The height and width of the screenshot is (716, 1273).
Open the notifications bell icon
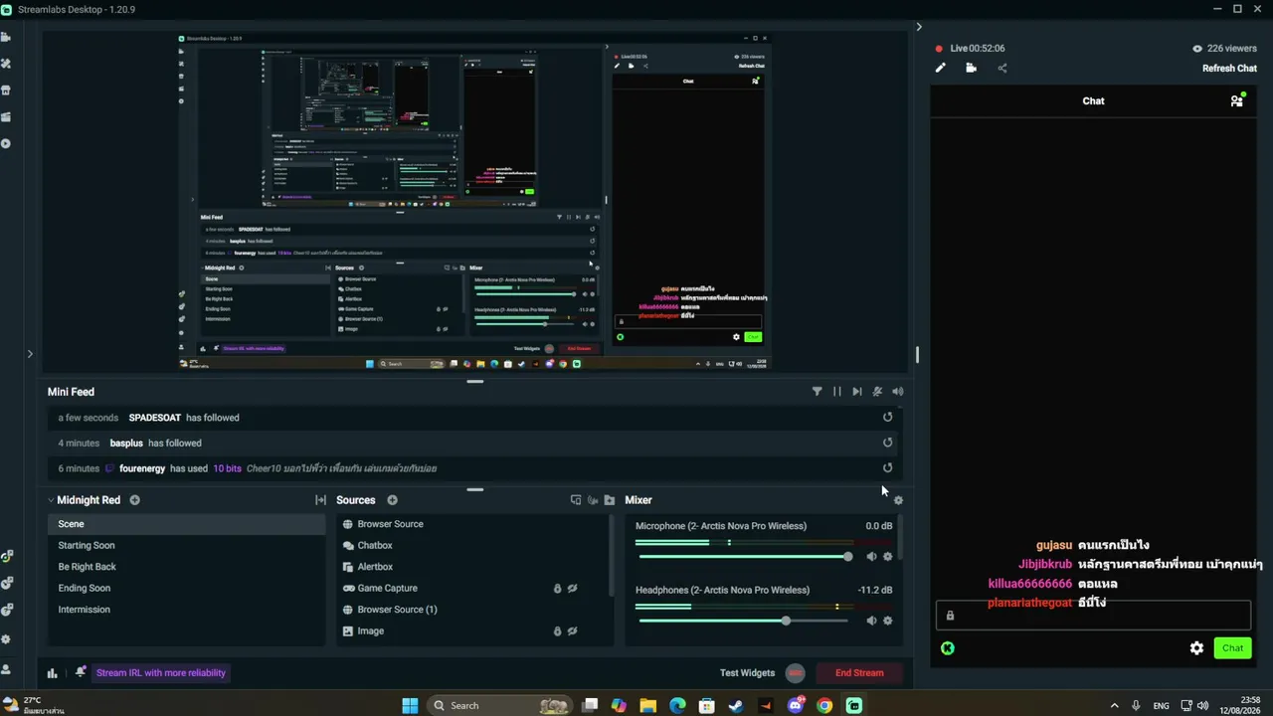pos(81,673)
